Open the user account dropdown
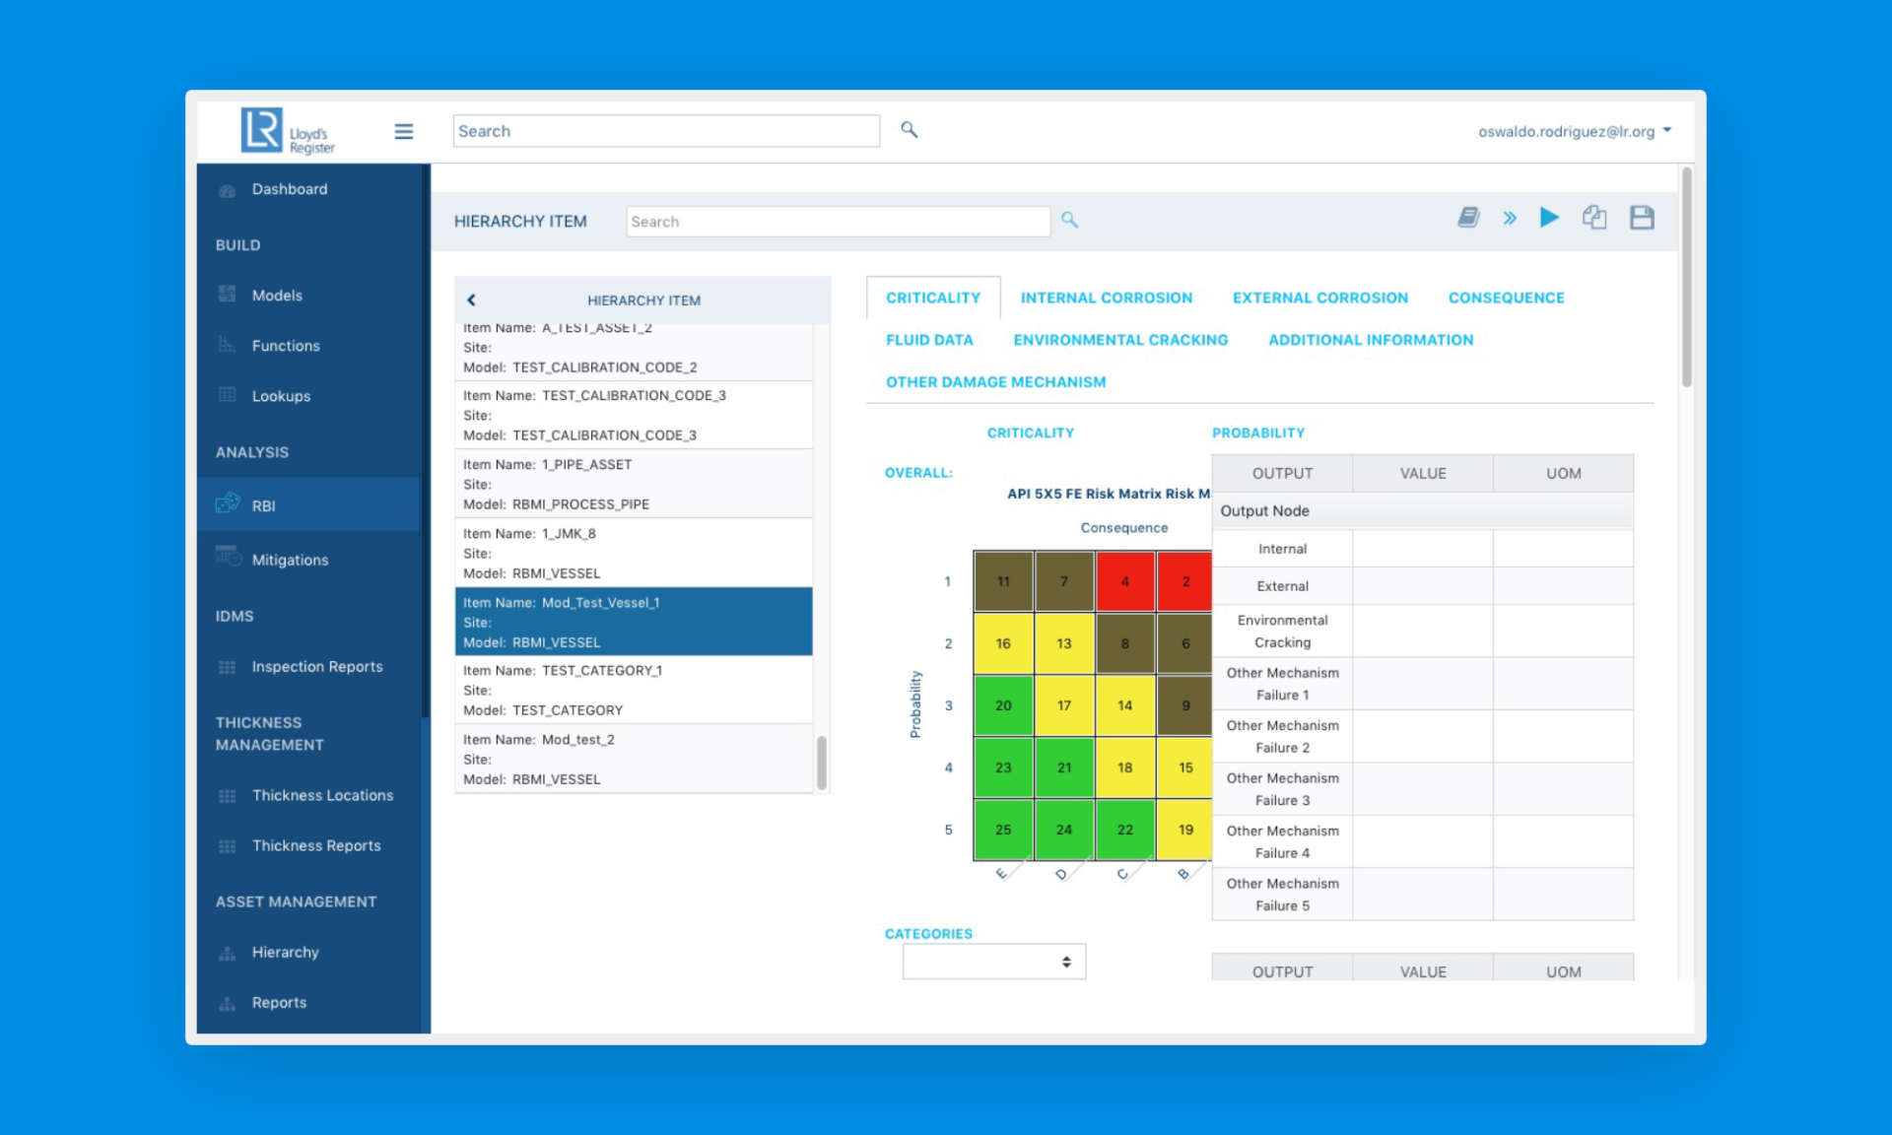 tap(1574, 131)
